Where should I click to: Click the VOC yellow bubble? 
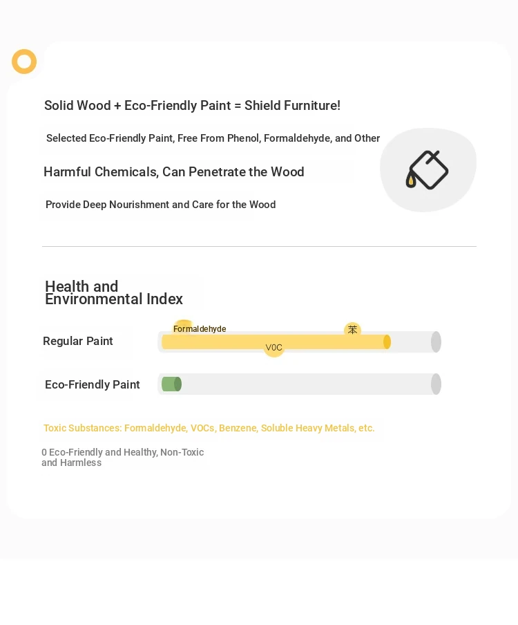[274, 348]
